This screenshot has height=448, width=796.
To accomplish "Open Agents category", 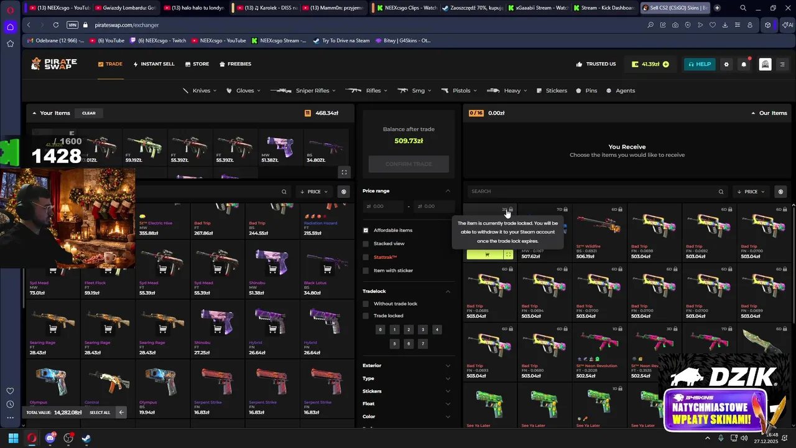I will pyautogui.click(x=621, y=91).
